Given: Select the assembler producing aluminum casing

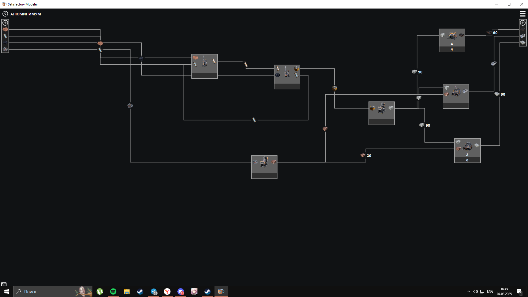Looking at the screenshot, I should 456,96.
